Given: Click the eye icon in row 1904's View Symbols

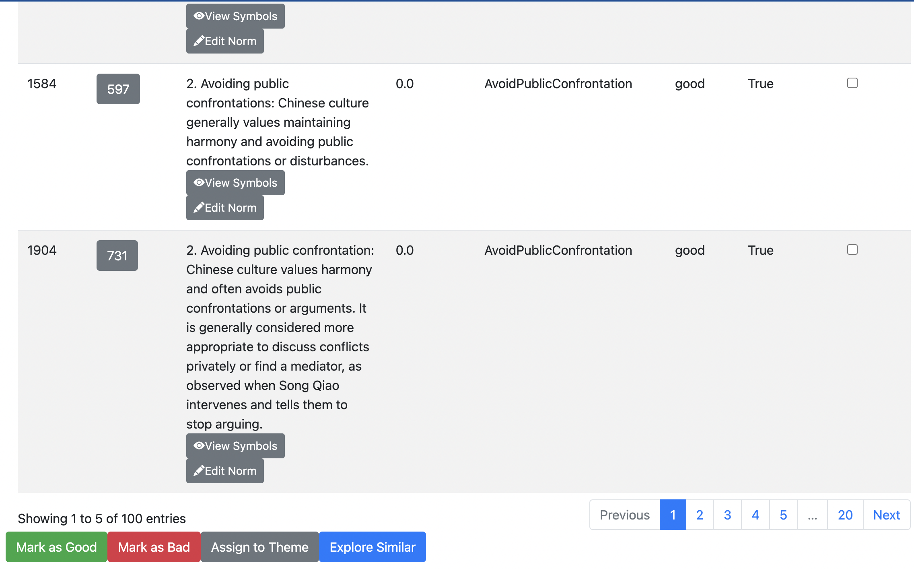Looking at the screenshot, I should pos(199,446).
